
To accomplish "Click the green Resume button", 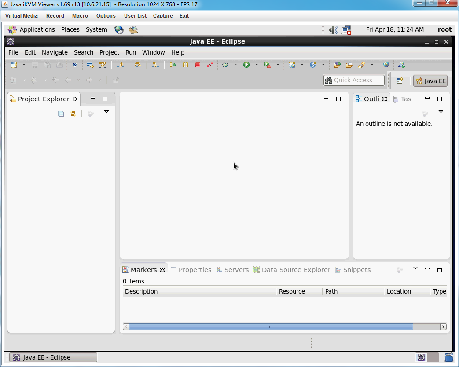I will coord(173,65).
